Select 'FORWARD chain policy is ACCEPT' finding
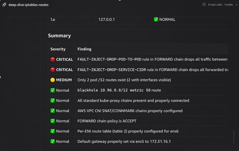 coord(107,121)
